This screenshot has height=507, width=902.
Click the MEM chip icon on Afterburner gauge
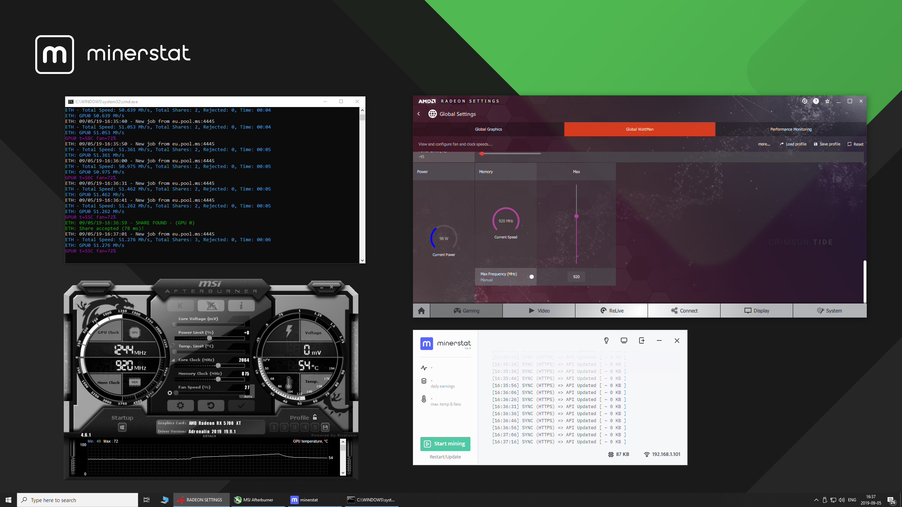tap(135, 382)
